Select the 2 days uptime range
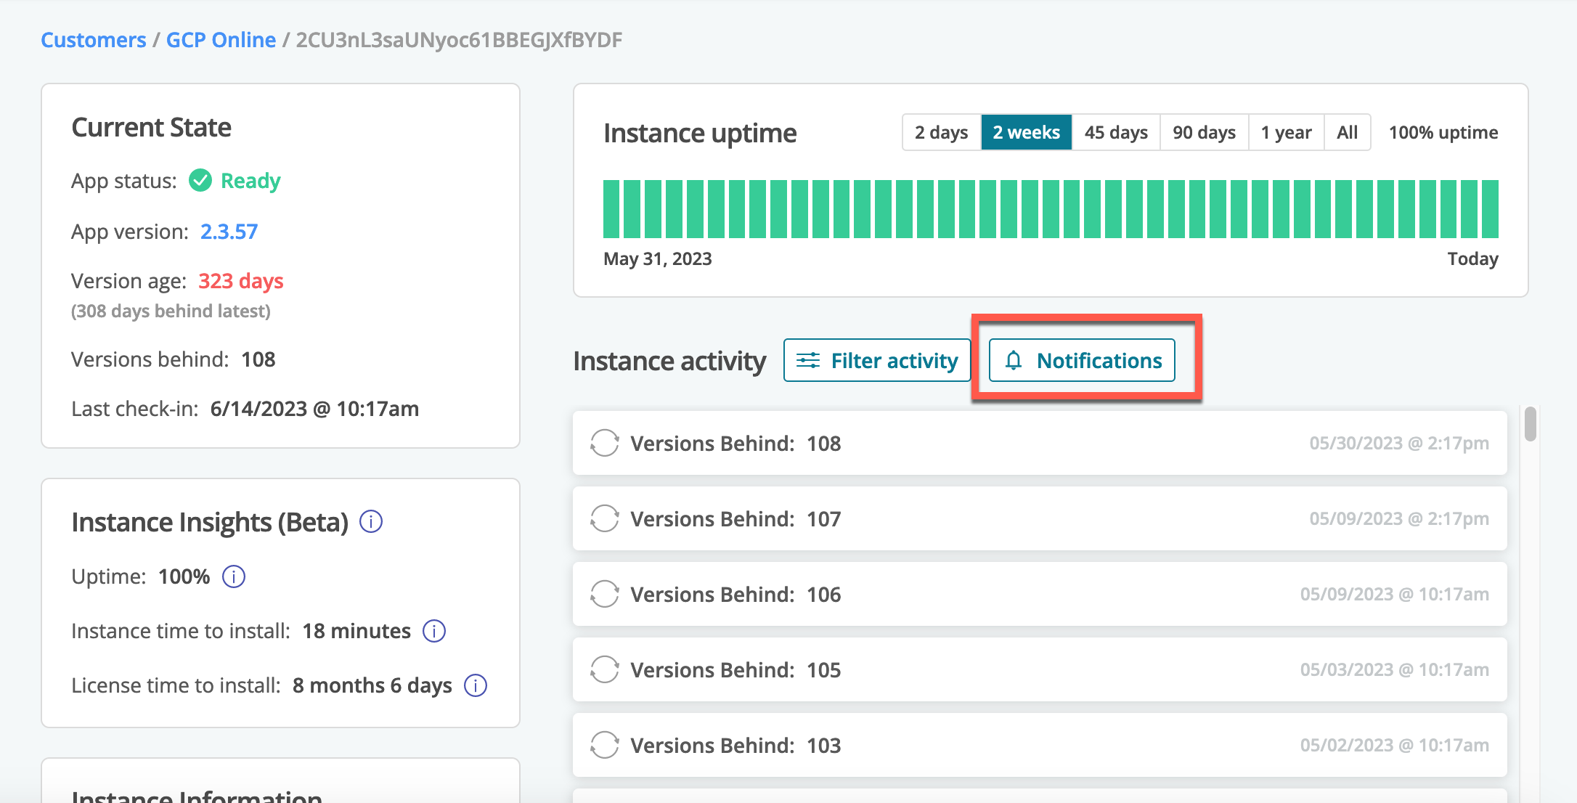The image size is (1577, 803). 941,132
